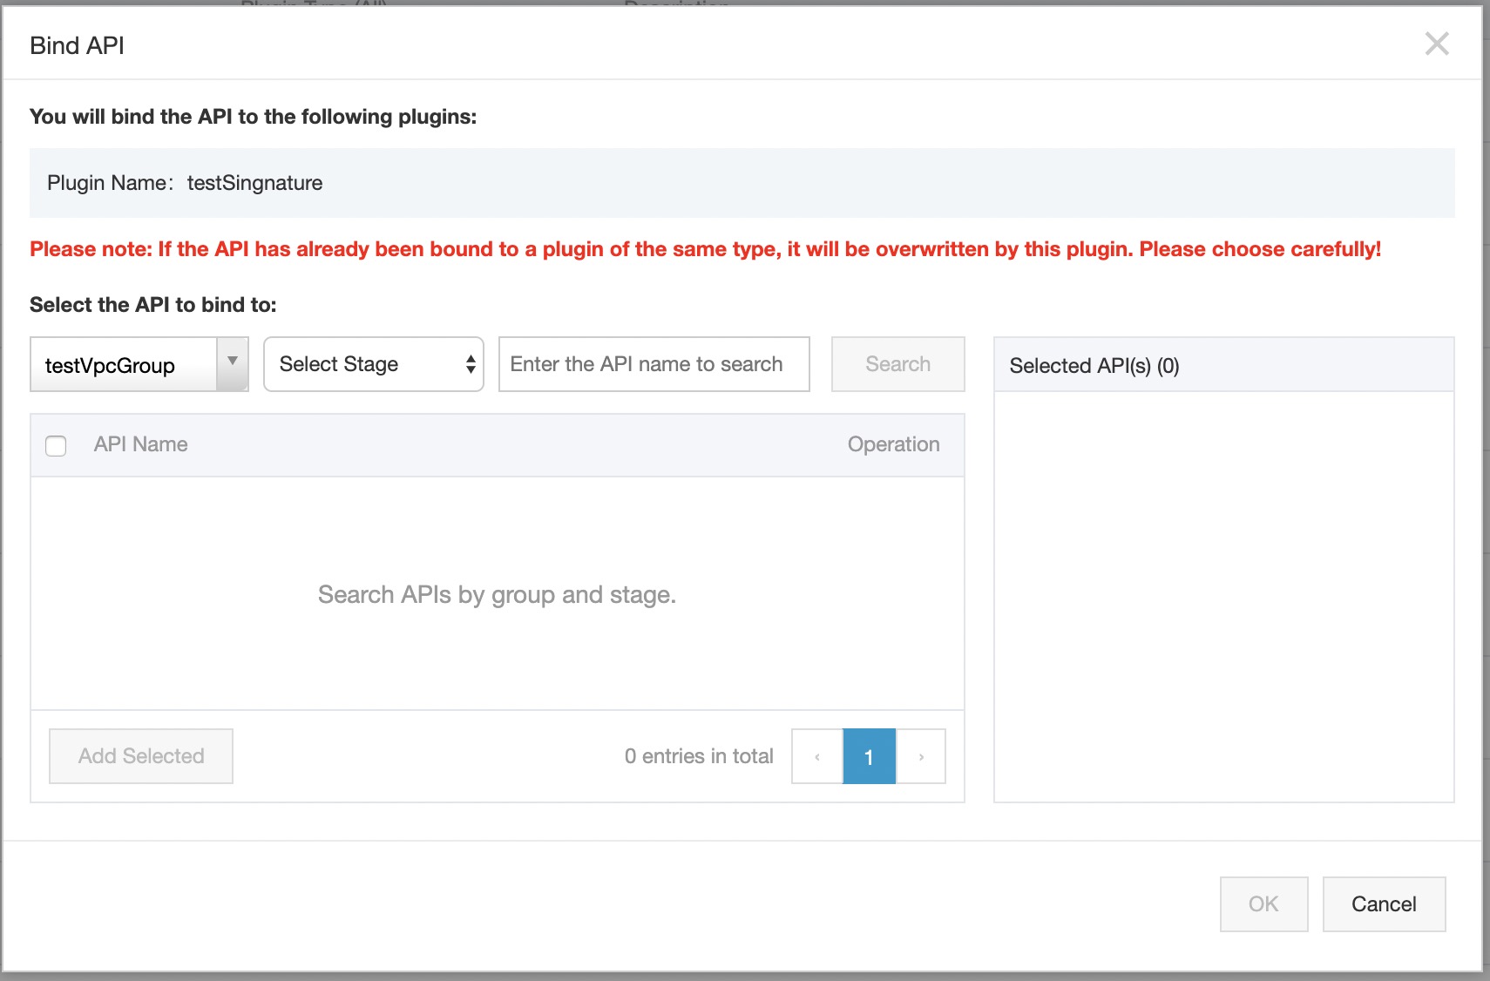Click the API Name column header
The height and width of the screenshot is (981, 1490).
pos(141,444)
